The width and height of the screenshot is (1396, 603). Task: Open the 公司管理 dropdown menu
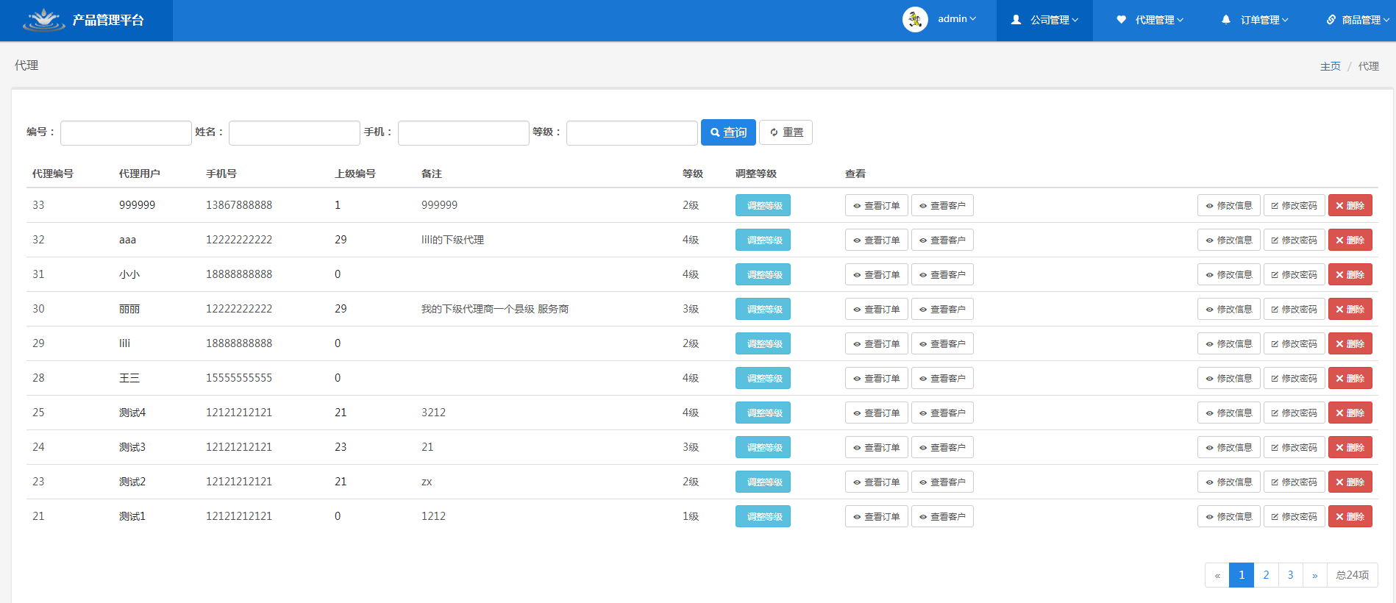coord(1044,20)
